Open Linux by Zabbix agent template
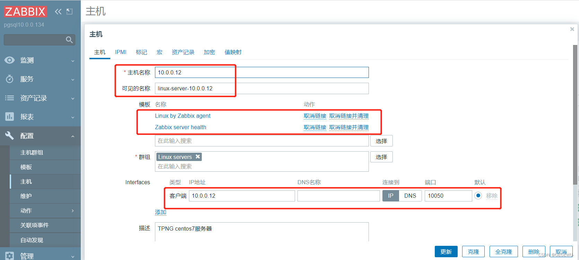The height and width of the screenshot is (260, 579). (183, 116)
